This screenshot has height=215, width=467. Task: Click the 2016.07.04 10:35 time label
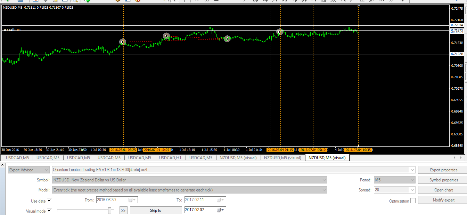[x=359, y=150]
